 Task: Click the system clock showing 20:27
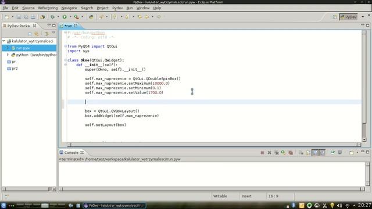point(364,205)
